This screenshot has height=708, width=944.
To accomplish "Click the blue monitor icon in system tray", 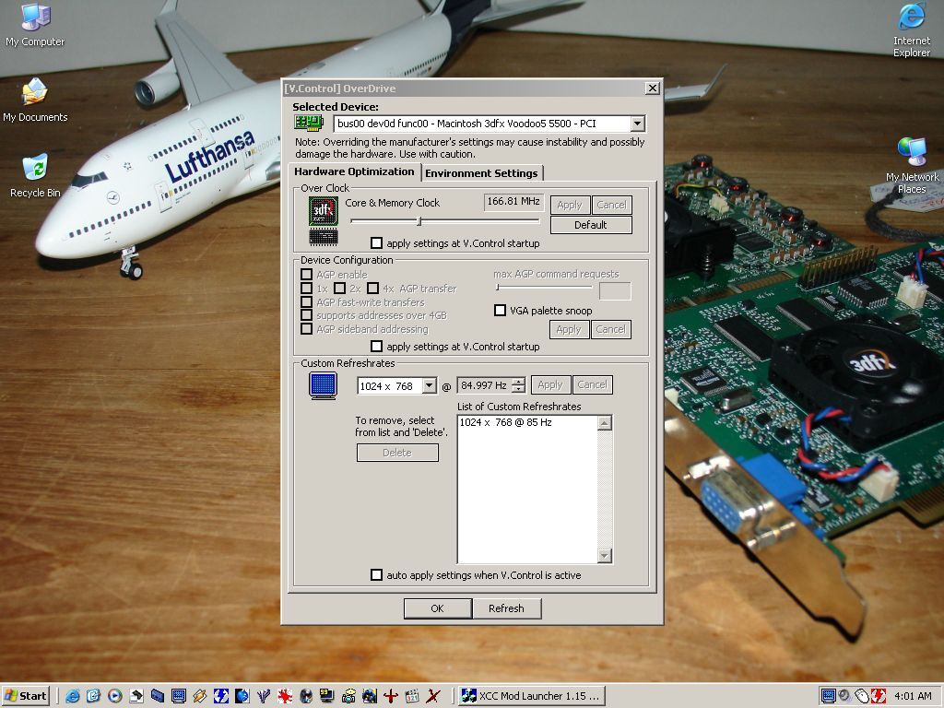I will point(829,696).
